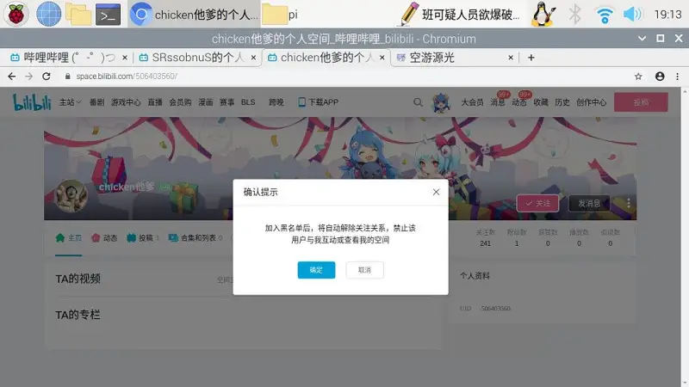Open the 动态 header link
Viewport: 689px width, 387px height.
(x=519, y=102)
